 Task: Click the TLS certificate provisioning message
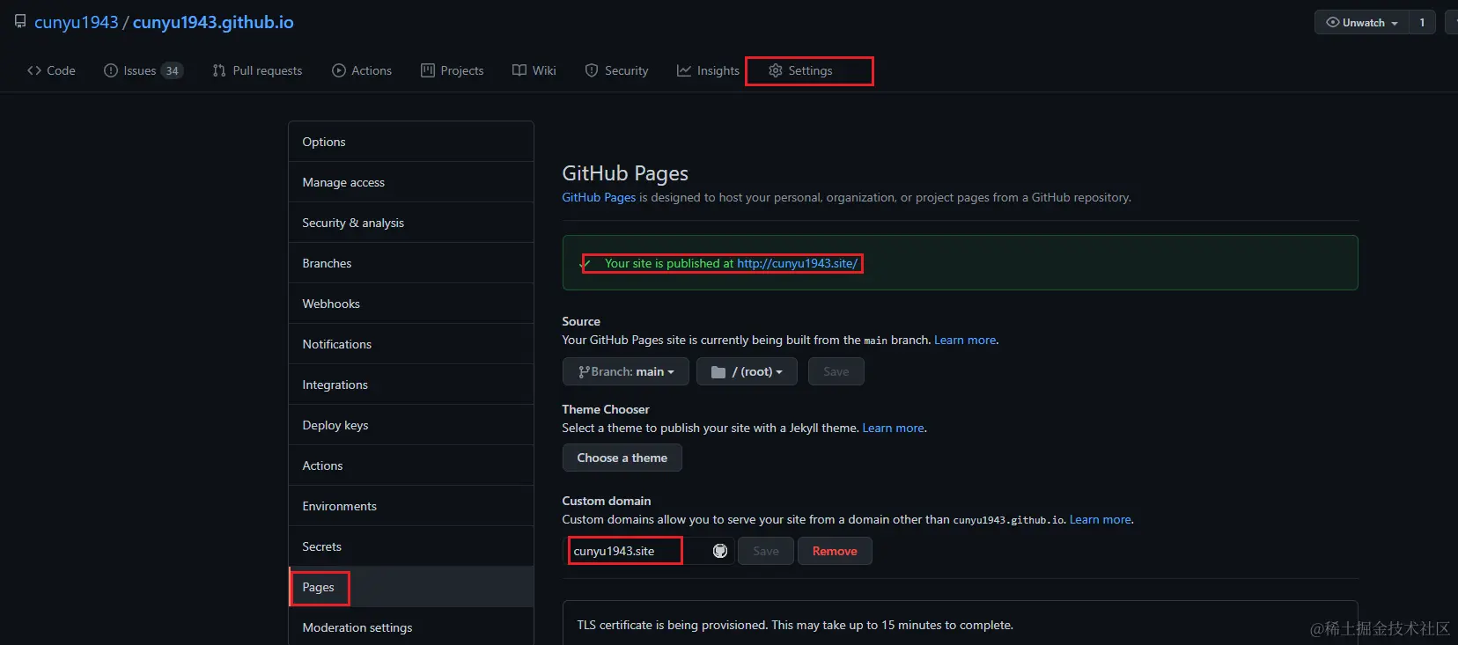pyautogui.click(x=794, y=625)
